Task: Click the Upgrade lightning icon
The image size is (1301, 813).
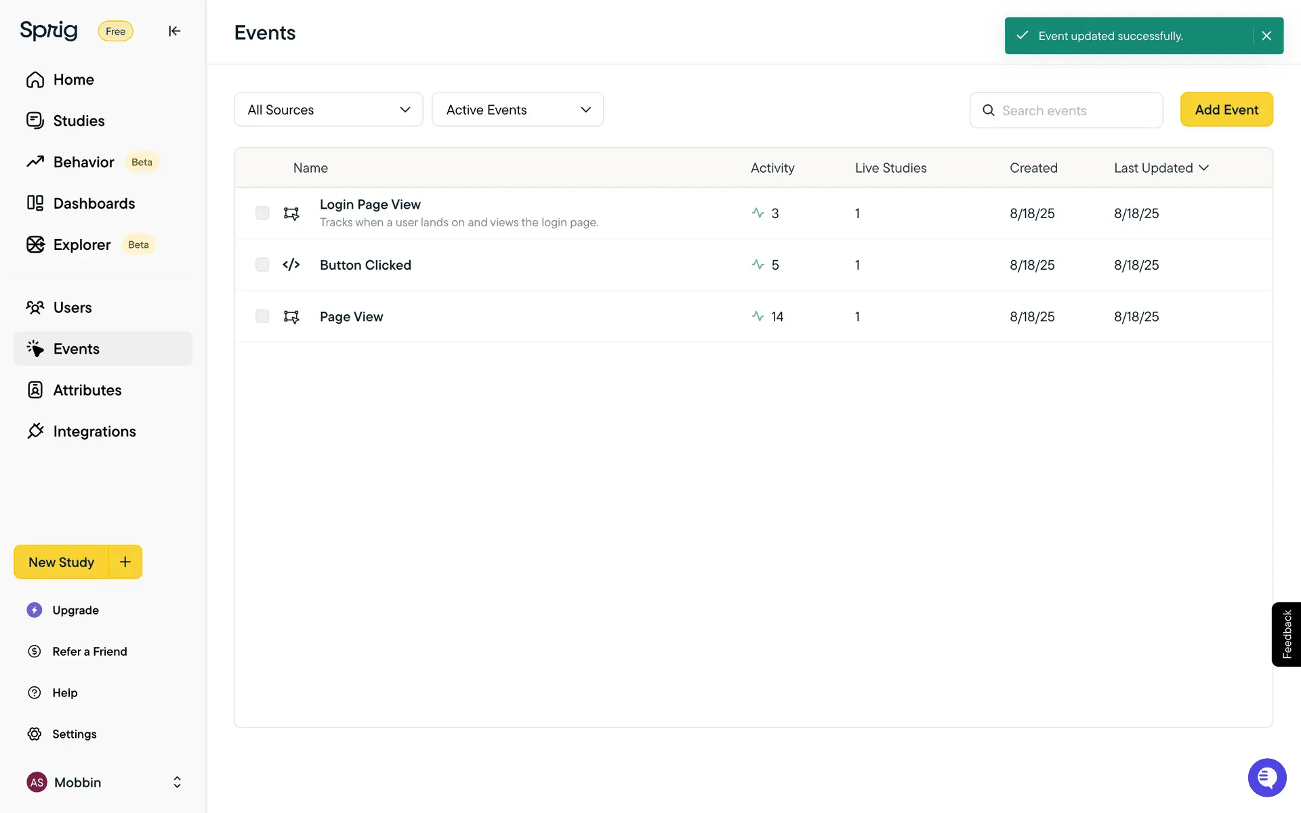Action: point(35,610)
